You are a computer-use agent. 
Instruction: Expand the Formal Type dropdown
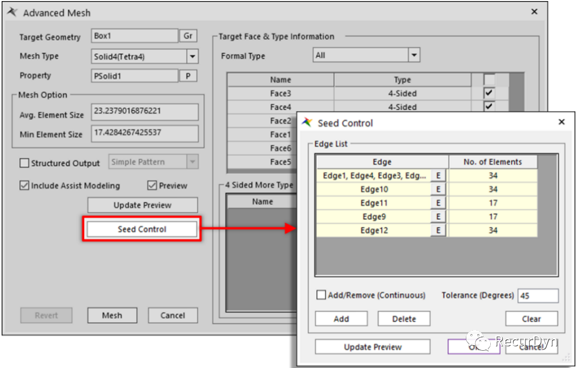[414, 55]
